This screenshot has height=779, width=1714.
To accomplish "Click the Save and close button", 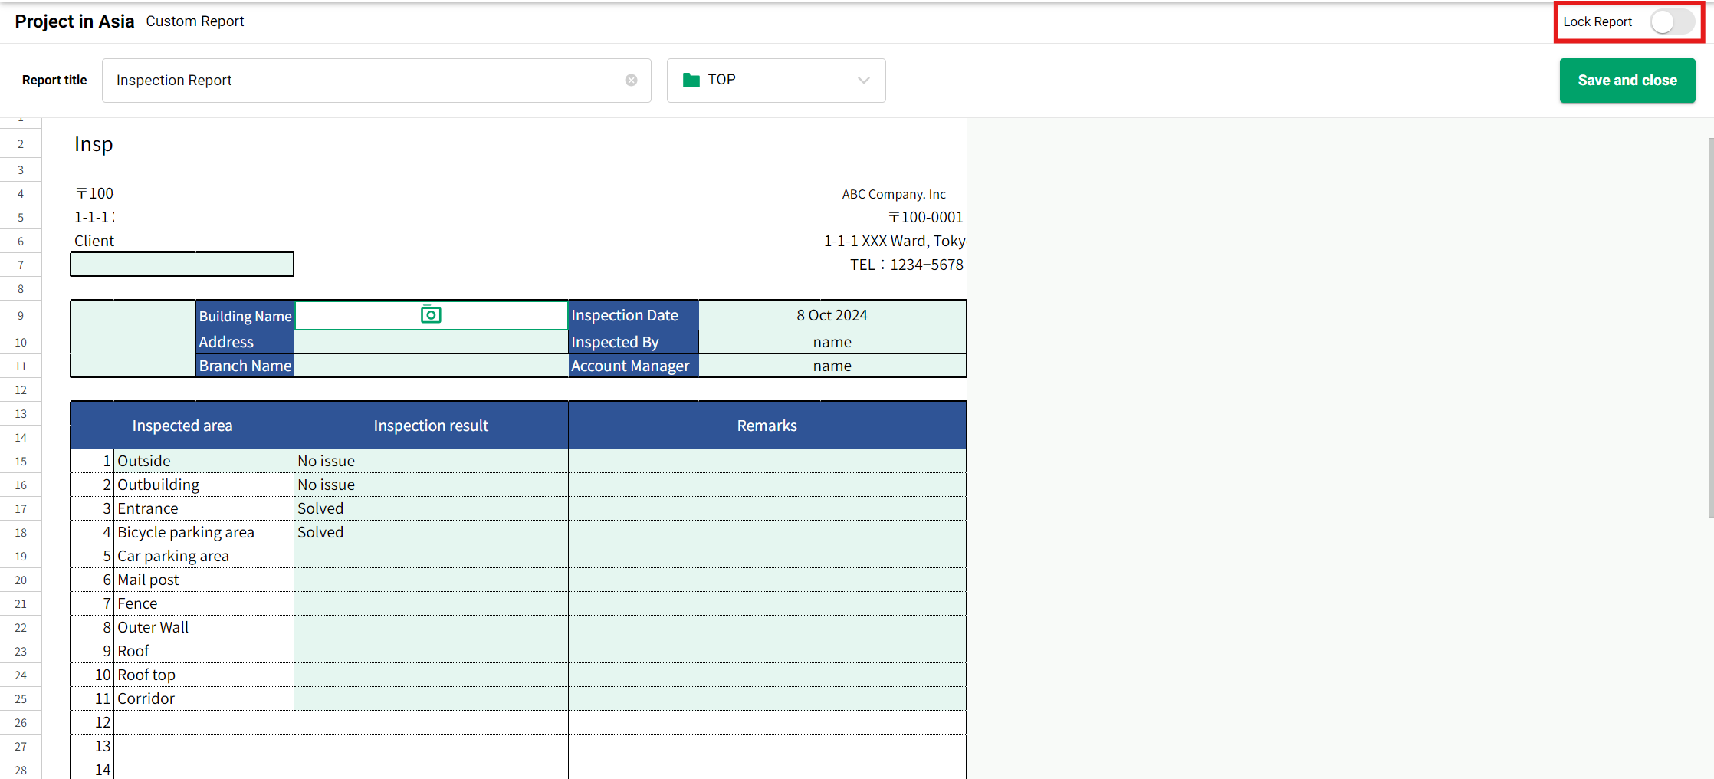I will [1627, 81].
